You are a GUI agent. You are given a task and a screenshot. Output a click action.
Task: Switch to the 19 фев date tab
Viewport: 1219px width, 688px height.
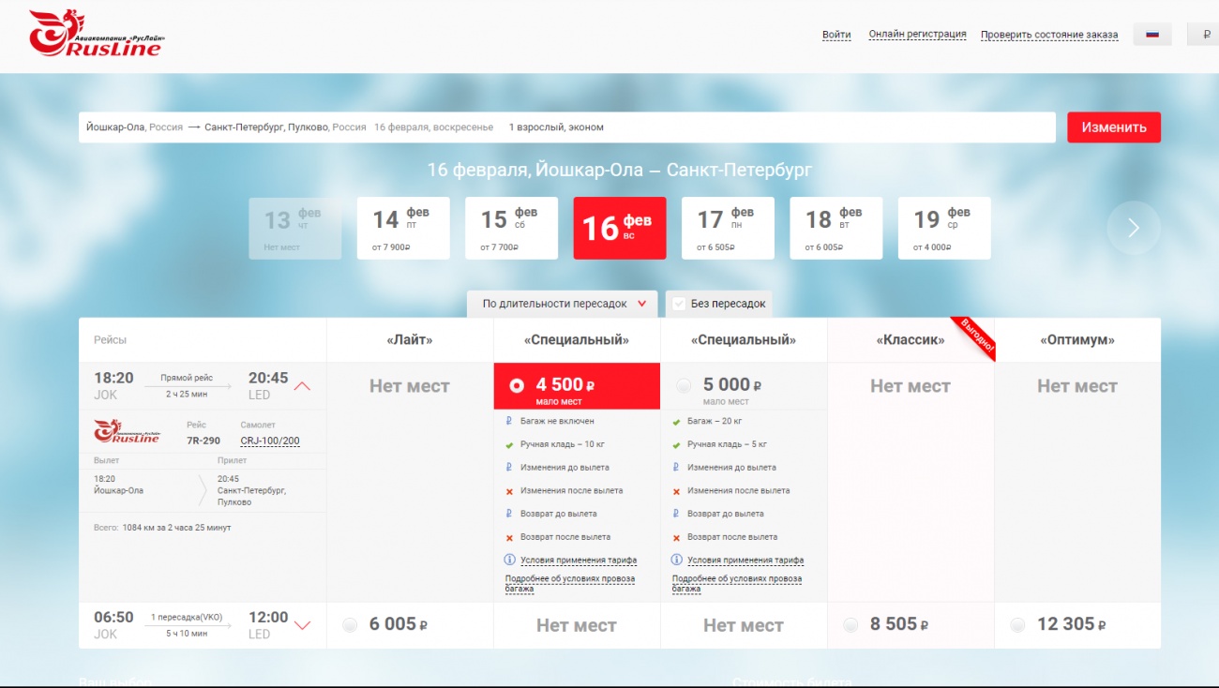(944, 228)
